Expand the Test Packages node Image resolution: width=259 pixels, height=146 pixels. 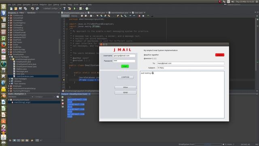tap(10, 79)
